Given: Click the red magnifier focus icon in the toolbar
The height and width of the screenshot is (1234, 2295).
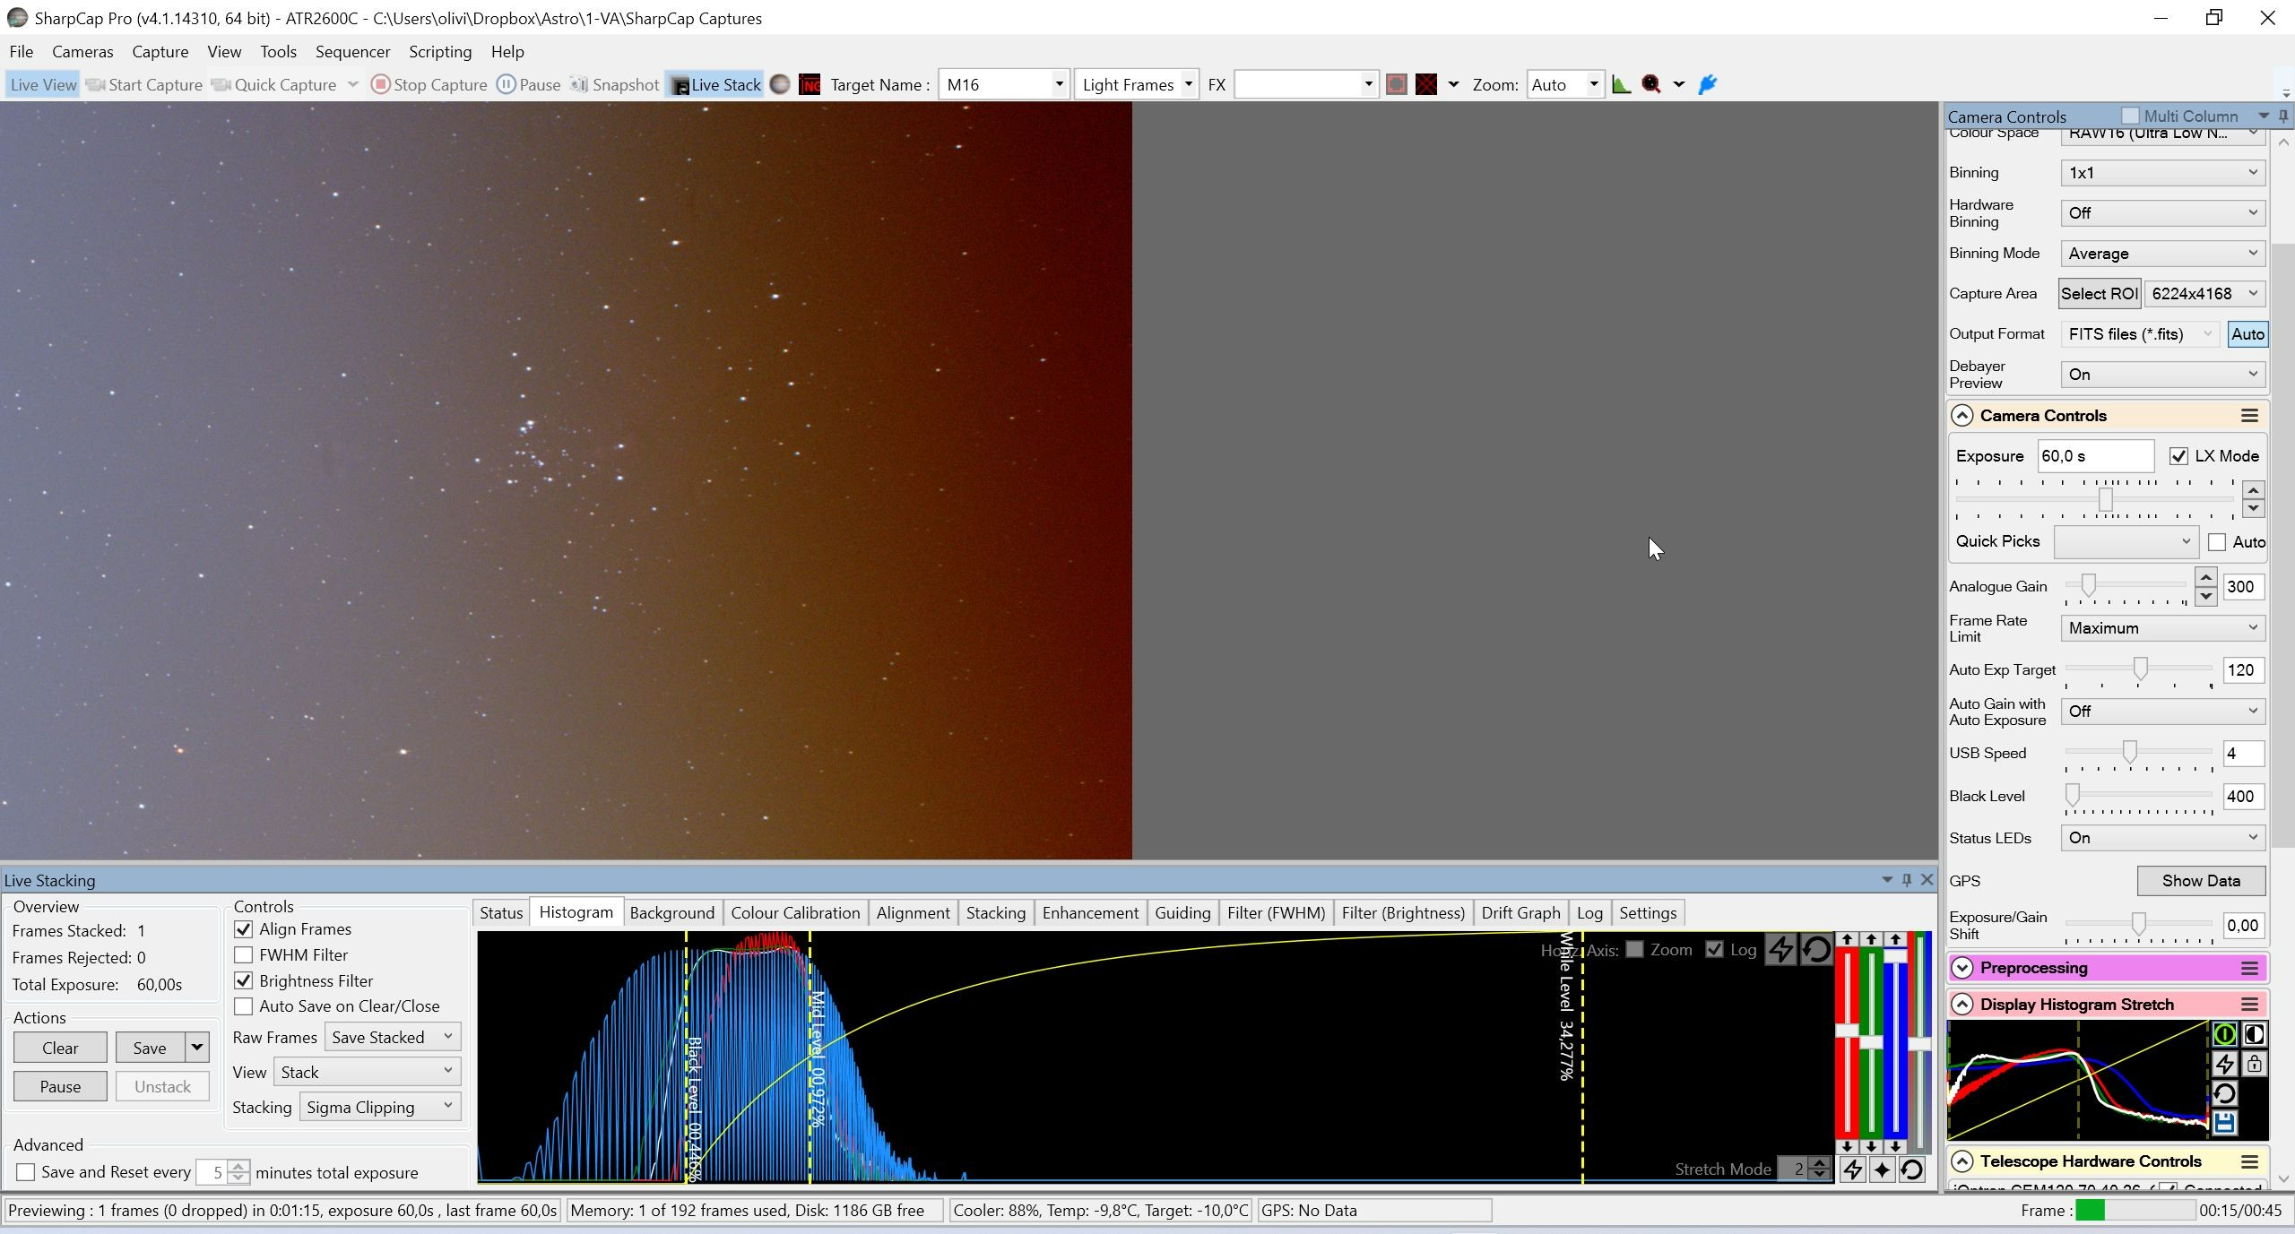Looking at the screenshot, I should (x=1651, y=84).
